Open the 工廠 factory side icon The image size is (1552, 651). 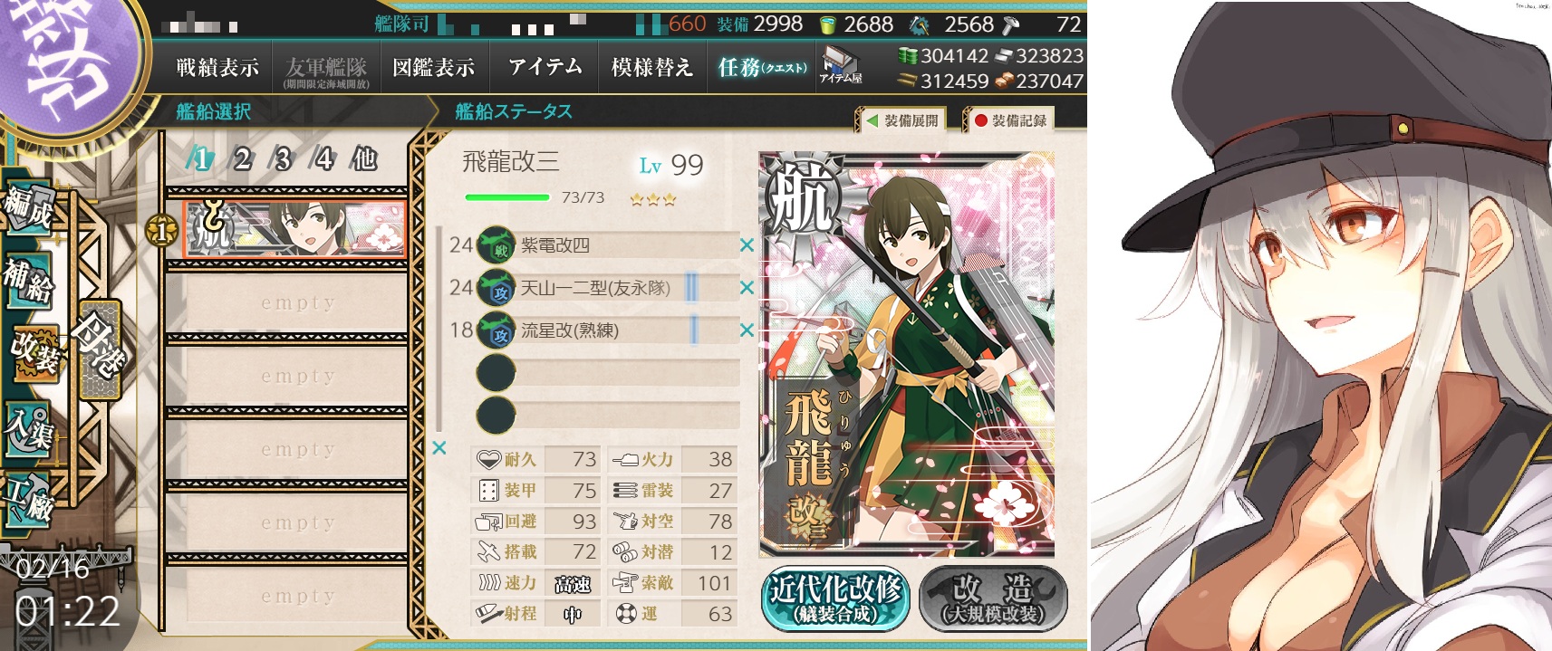click(29, 498)
